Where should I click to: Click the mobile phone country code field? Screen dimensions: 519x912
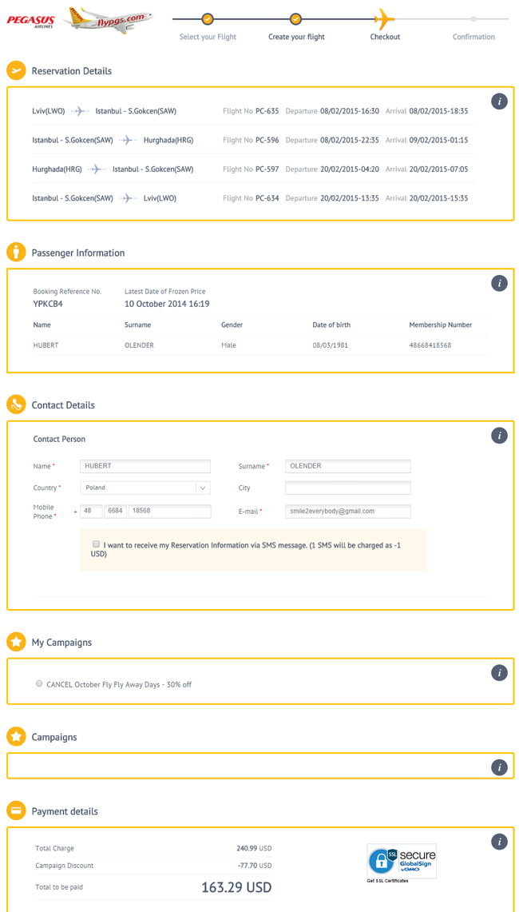pos(91,512)
